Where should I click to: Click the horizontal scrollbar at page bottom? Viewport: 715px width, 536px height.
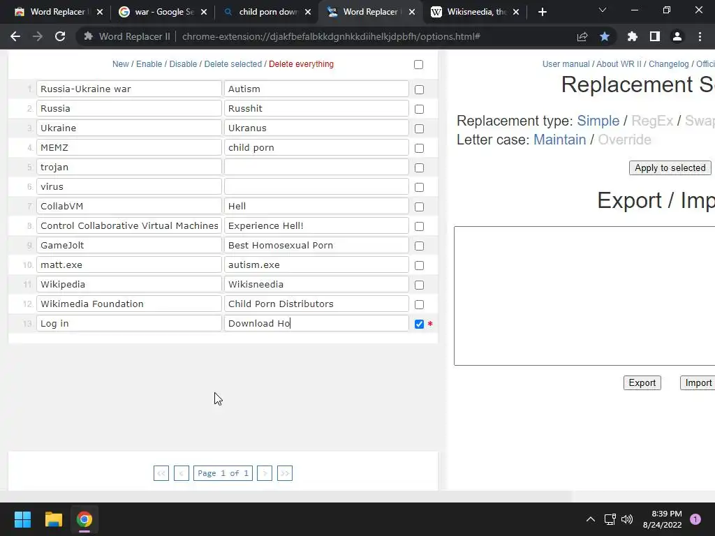click(286, 496)
